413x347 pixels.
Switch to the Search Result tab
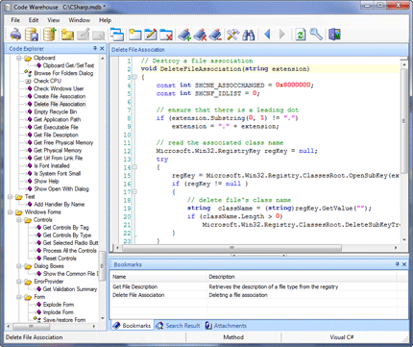(x=178, y=326)
